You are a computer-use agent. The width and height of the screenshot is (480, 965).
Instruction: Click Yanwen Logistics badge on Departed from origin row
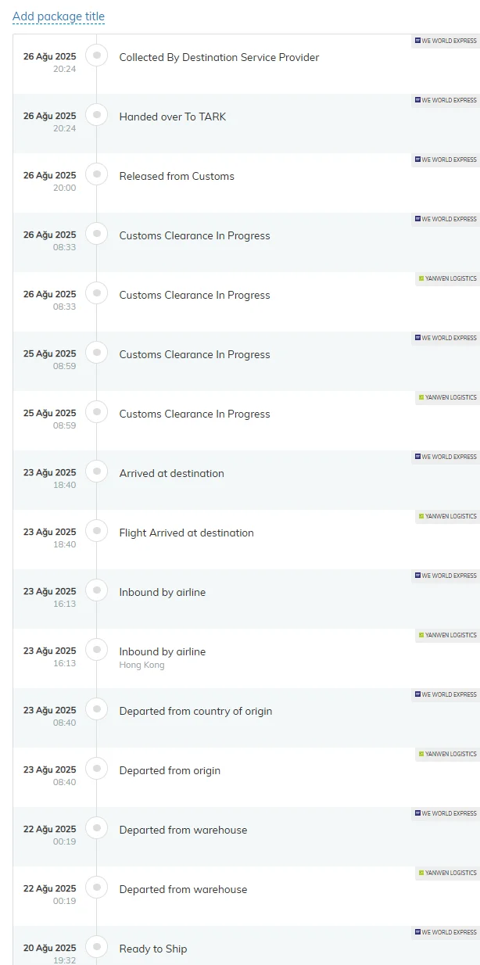447,754
